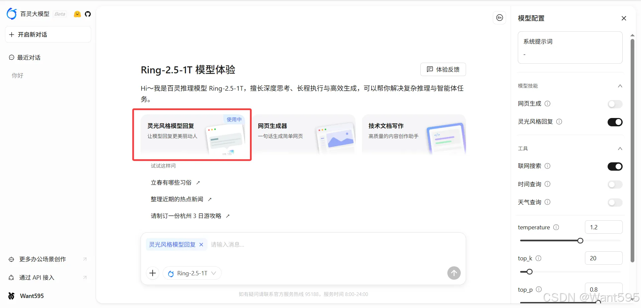The width and height of the screenshot is (641, 308).
Task: Collapse the 模型技能 section
Action: (620, 86)
